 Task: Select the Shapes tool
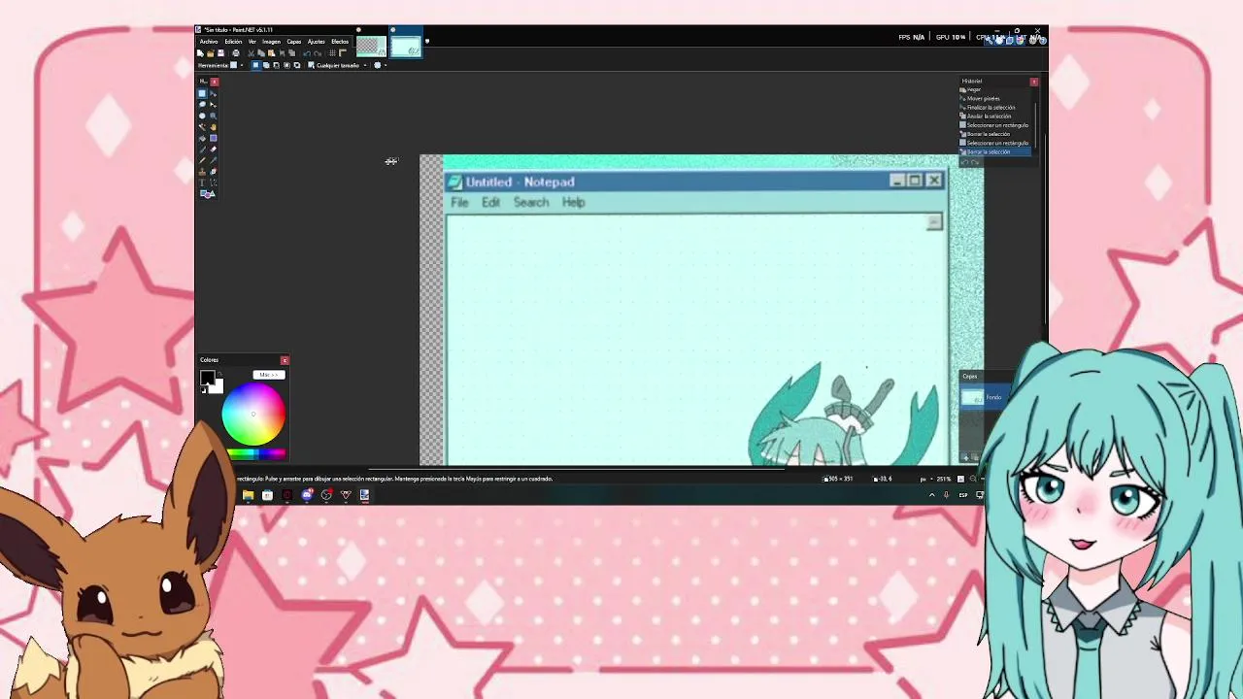208,194
